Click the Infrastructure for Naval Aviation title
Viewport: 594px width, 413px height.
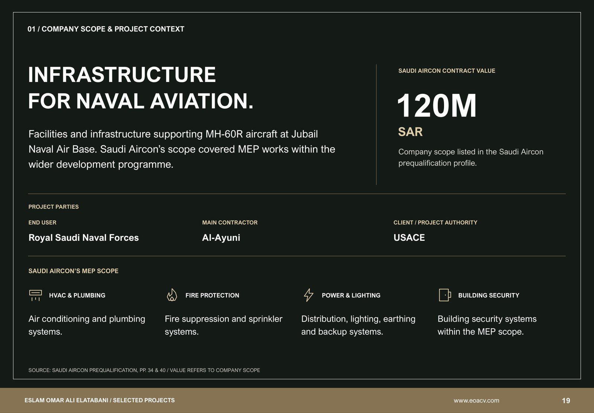tap(141, 88)
